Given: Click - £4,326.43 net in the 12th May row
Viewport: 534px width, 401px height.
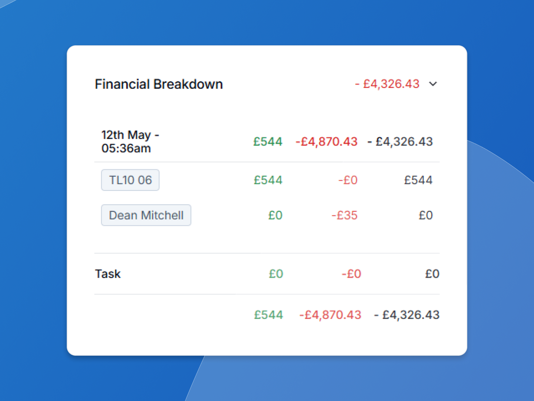Looking at the screenshot, I should pyautogui.click(x=400, y=141).
